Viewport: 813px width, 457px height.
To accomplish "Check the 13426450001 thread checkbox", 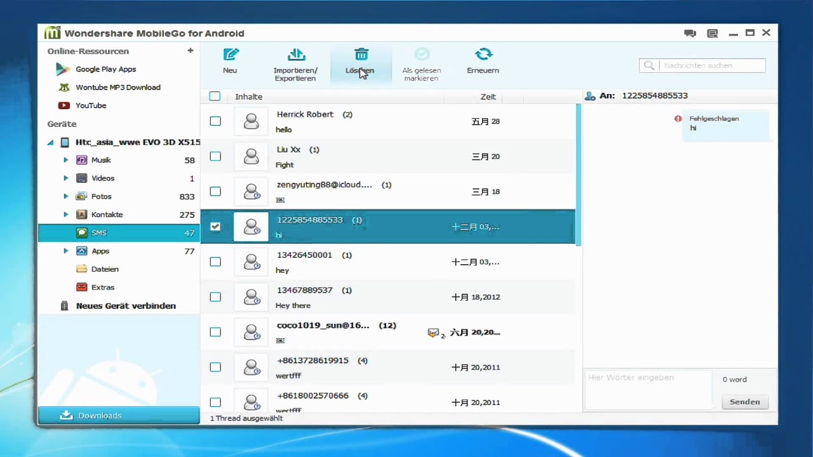I will [215, 262].
